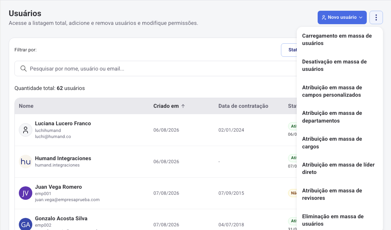Viewport: 391px width, 230px height.
Task: Click username luchihumand
Action: (x=48, y=130)
